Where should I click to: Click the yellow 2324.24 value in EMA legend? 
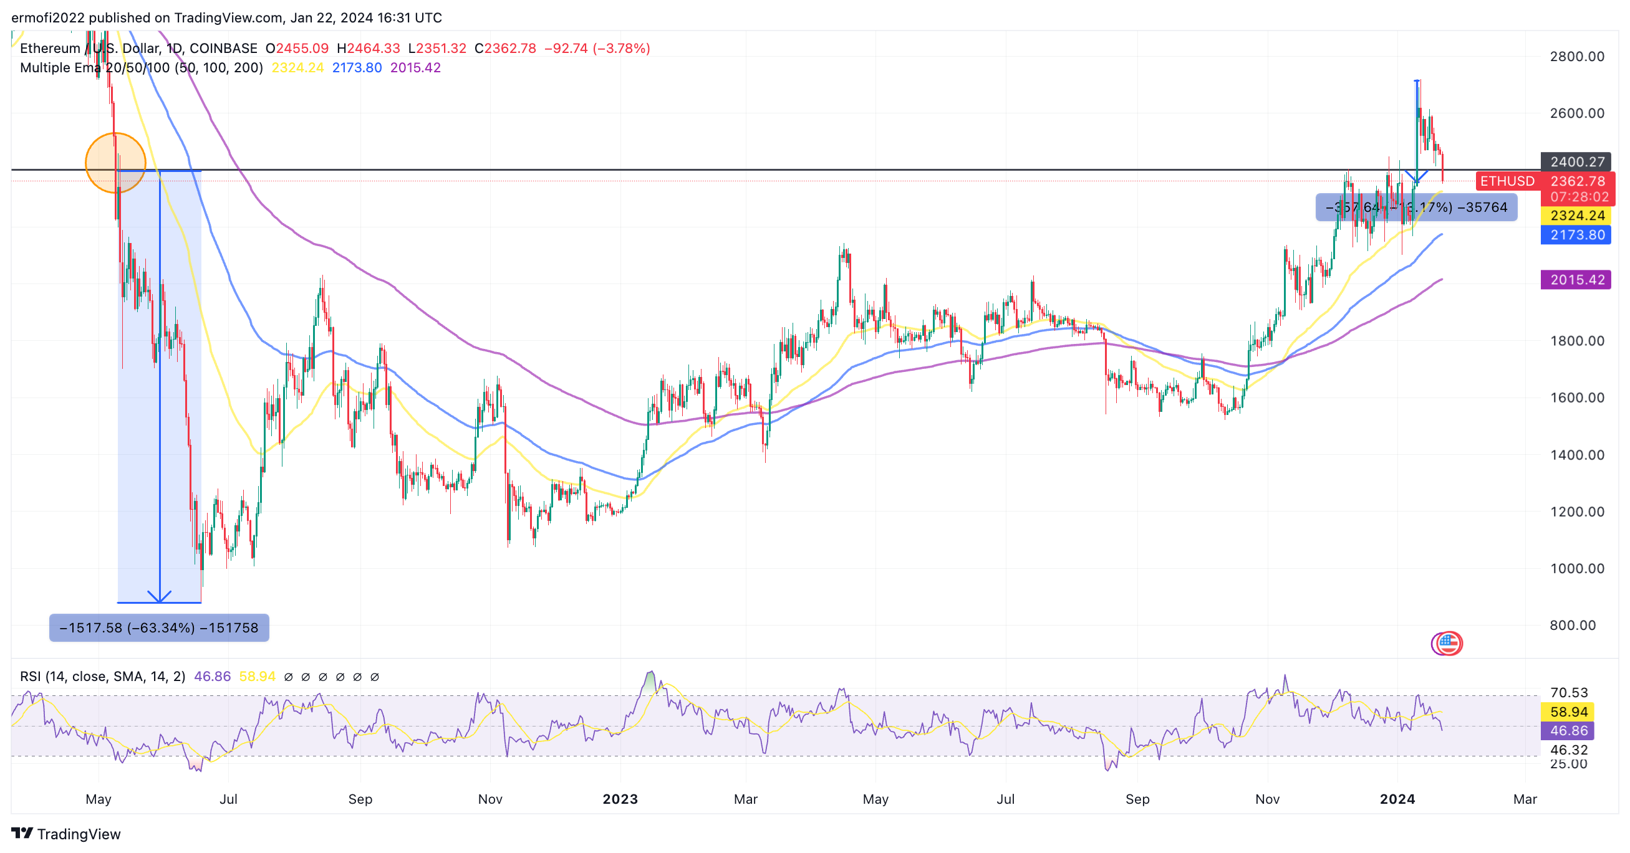(x=297, y=68)
